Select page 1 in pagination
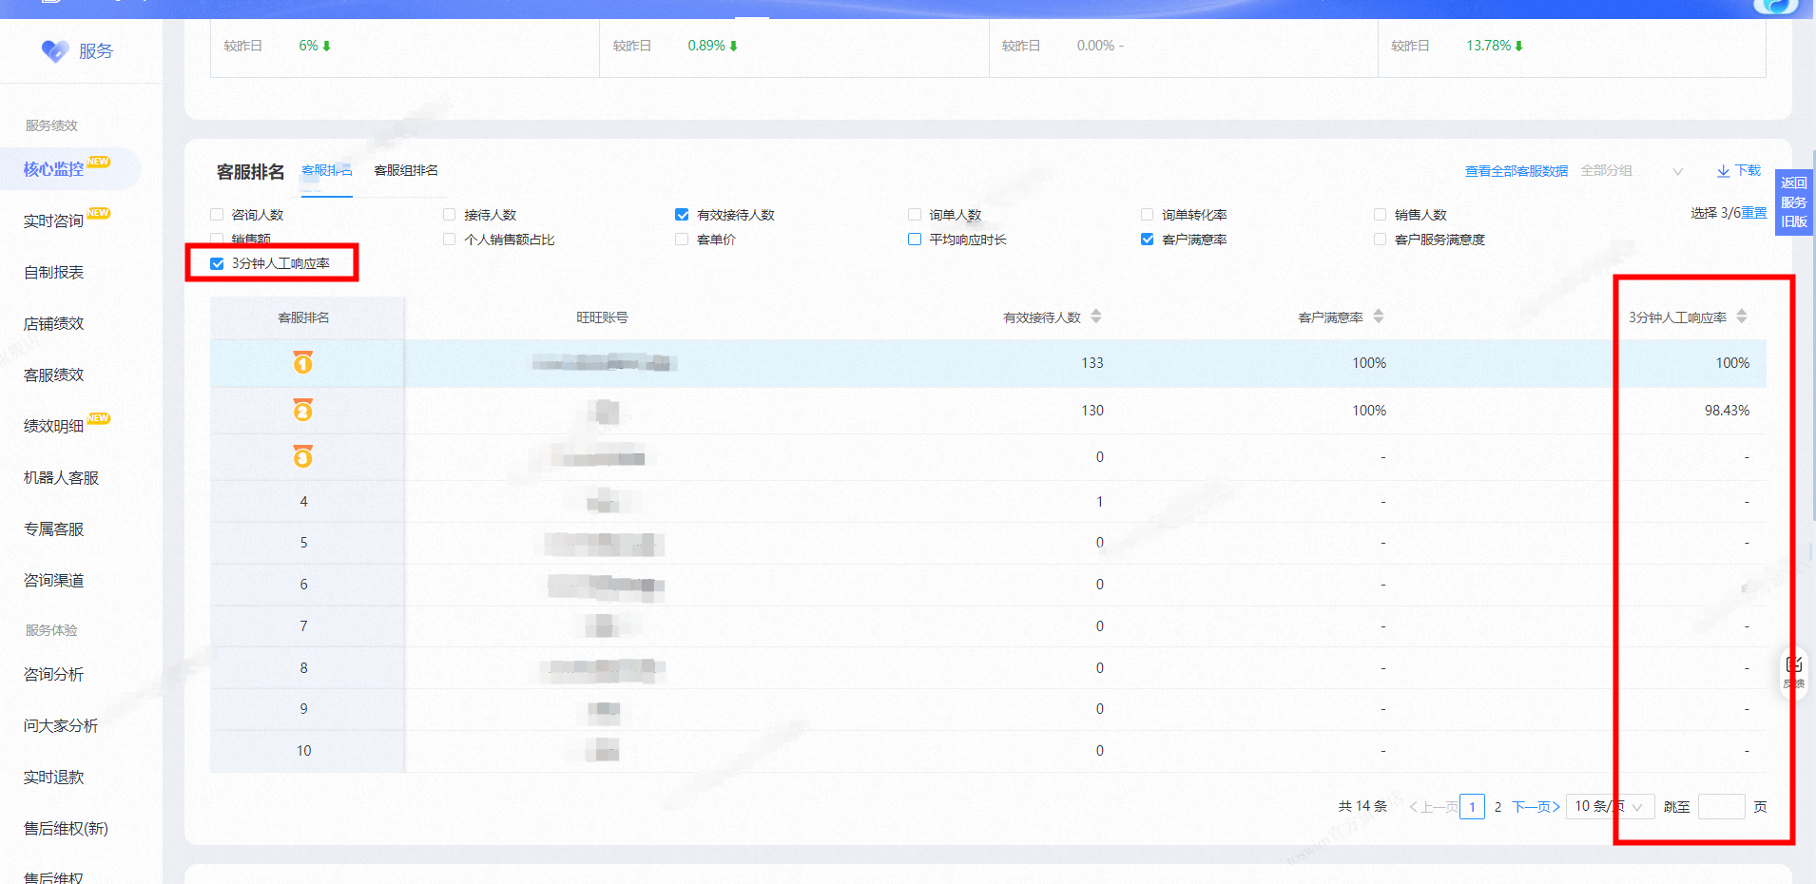Viewport: 1816px width, 884px height. (x=1472, y=807)
